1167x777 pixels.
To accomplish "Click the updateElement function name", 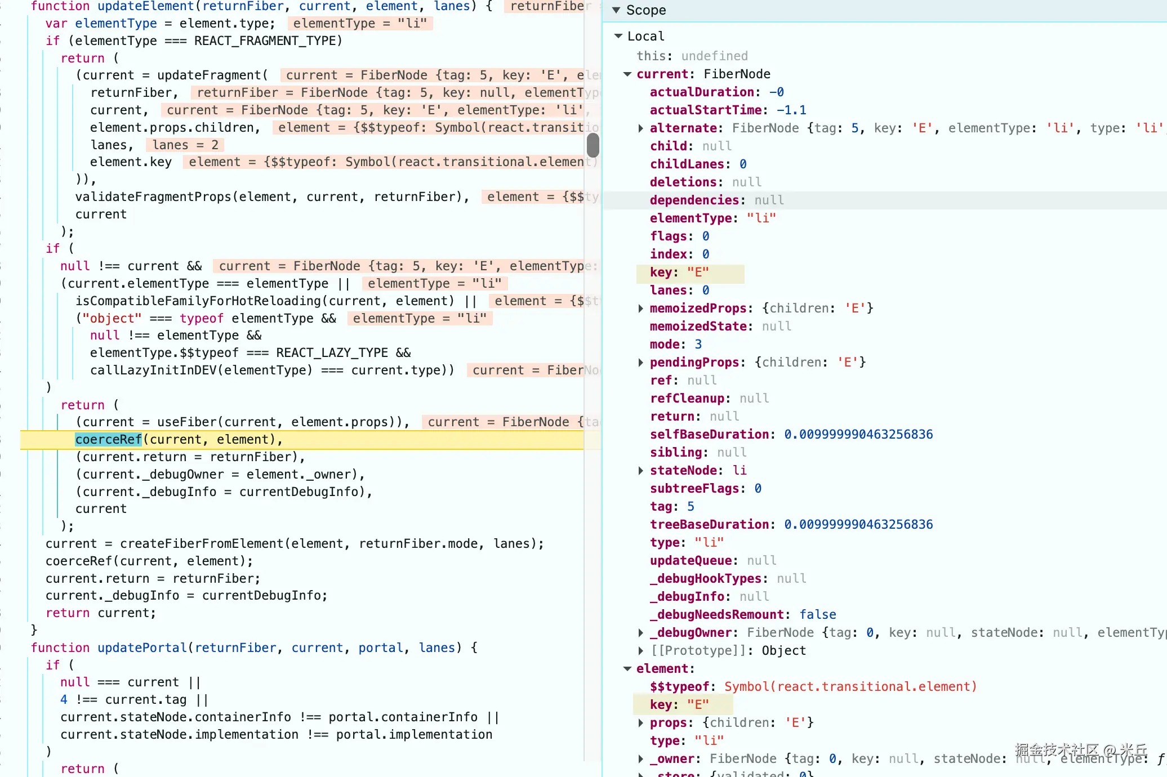I will (x=146, y=7).
